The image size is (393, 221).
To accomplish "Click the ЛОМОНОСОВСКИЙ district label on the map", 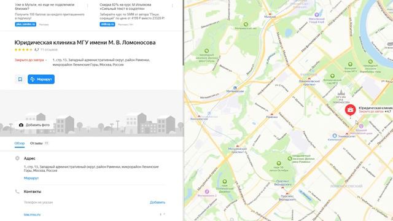I will 346,186.
